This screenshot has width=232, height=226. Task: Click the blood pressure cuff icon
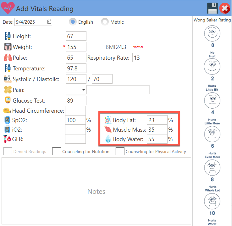(8, 79)
